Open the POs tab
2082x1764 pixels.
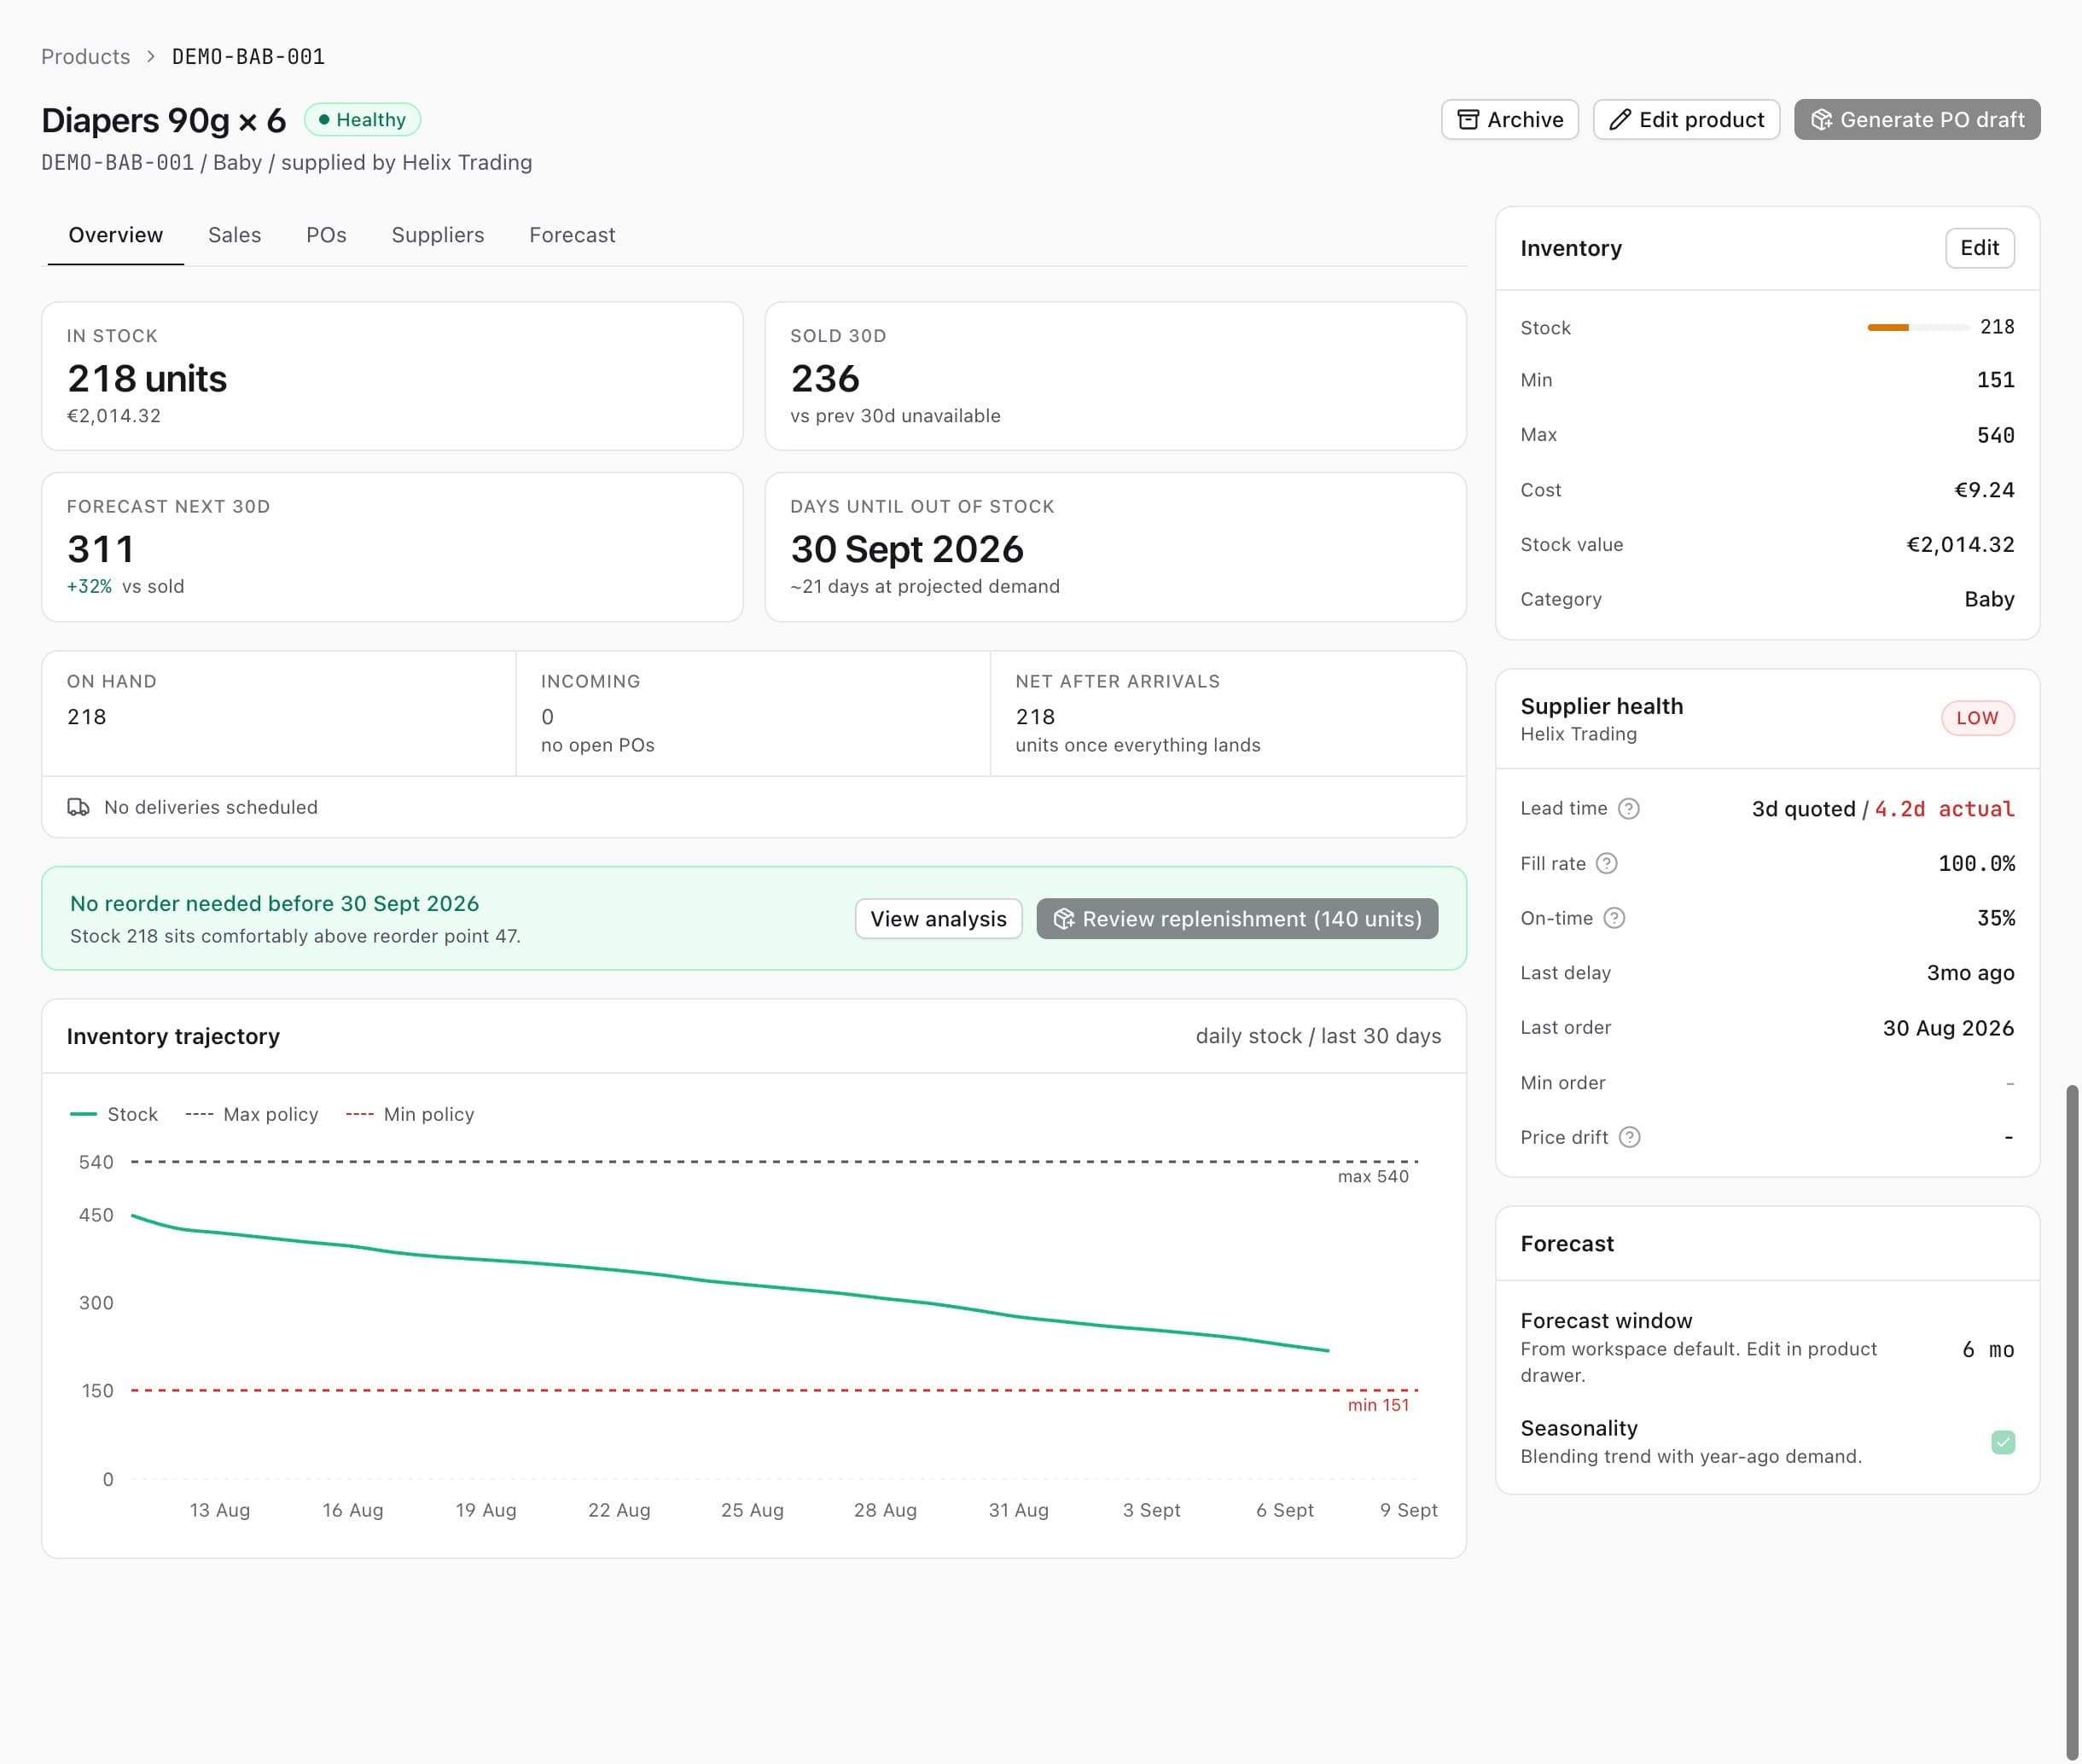pos(326,235)
